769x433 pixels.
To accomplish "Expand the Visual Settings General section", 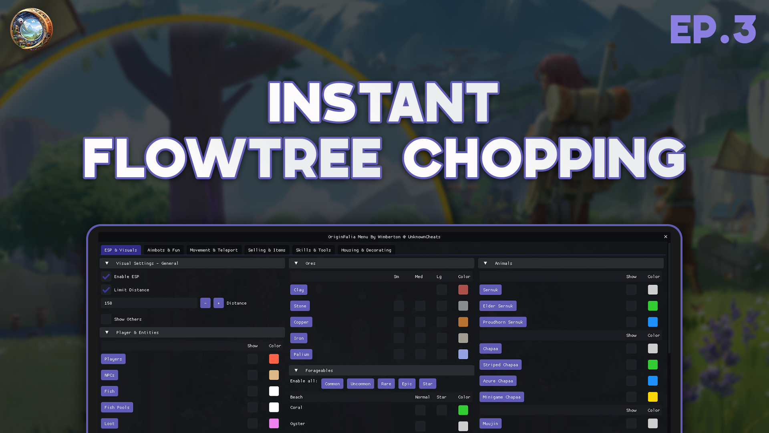I will [x=106, y=263].
